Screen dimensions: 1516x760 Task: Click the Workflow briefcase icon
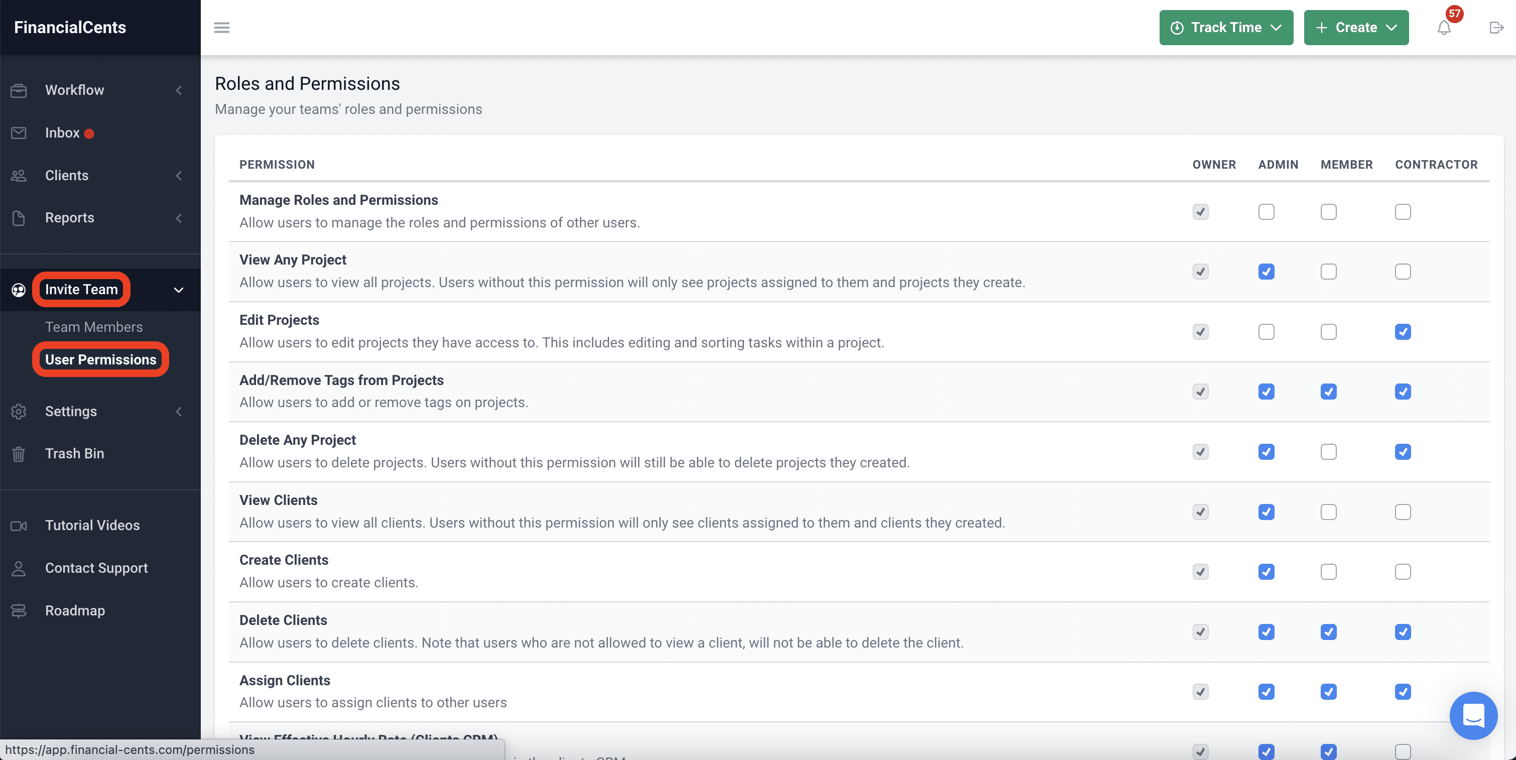19,90
